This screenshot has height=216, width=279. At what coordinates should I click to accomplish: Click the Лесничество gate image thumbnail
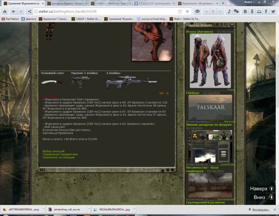tap(210, 185)
